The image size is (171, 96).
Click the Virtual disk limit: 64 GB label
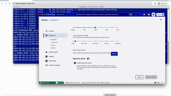(x=80, y=35)
